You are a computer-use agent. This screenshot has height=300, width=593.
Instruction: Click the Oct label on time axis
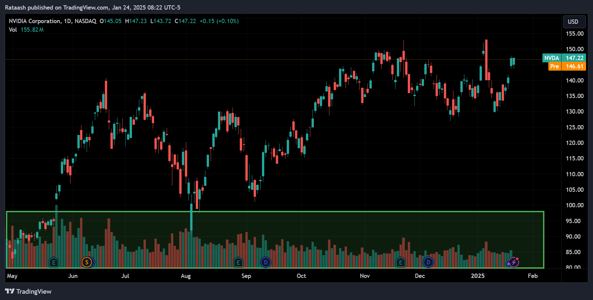(301, 276)
